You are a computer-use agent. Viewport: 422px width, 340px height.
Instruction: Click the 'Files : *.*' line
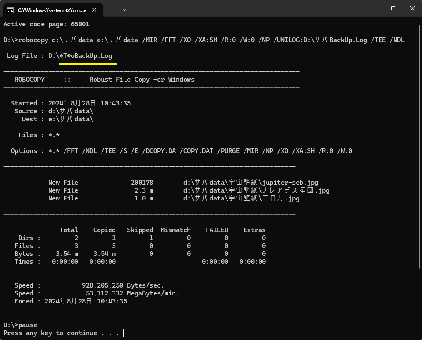click(39, 135)
